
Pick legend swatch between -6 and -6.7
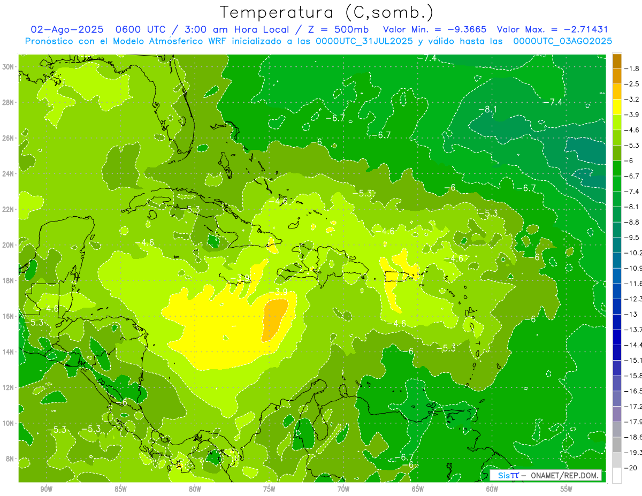pos(617,168)
